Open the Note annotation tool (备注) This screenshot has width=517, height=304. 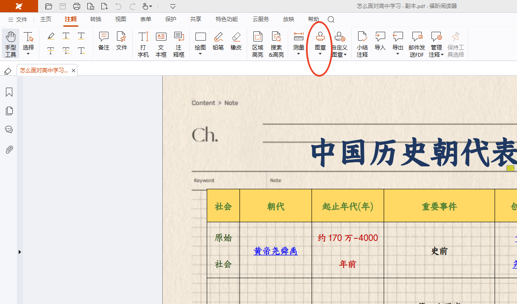click(x=104, y=41)
